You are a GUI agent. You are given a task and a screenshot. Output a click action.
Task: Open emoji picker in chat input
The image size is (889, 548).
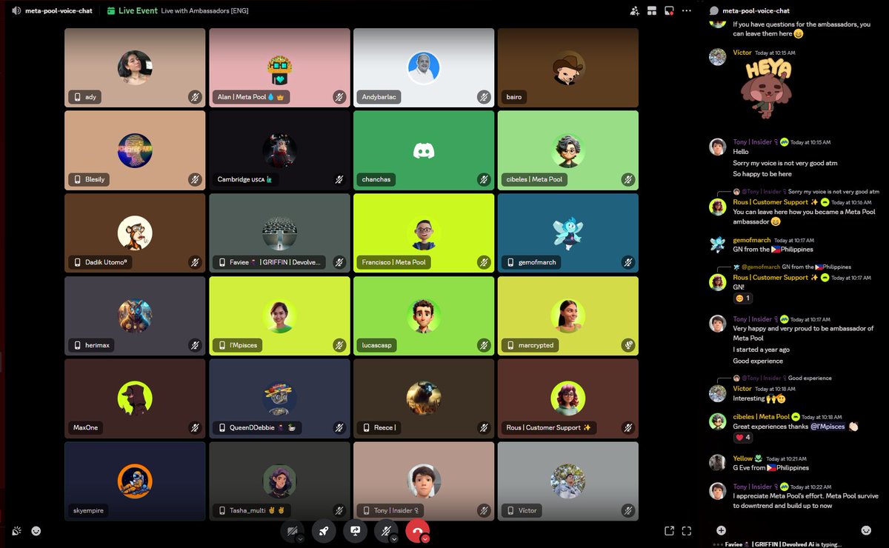point(866,530)
